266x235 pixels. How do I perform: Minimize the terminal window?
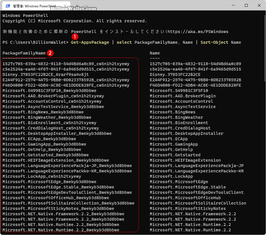pos(233,5)
